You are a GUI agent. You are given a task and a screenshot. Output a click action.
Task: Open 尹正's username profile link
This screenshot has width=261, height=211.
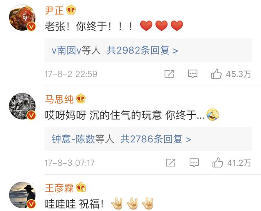coord(54,10)
